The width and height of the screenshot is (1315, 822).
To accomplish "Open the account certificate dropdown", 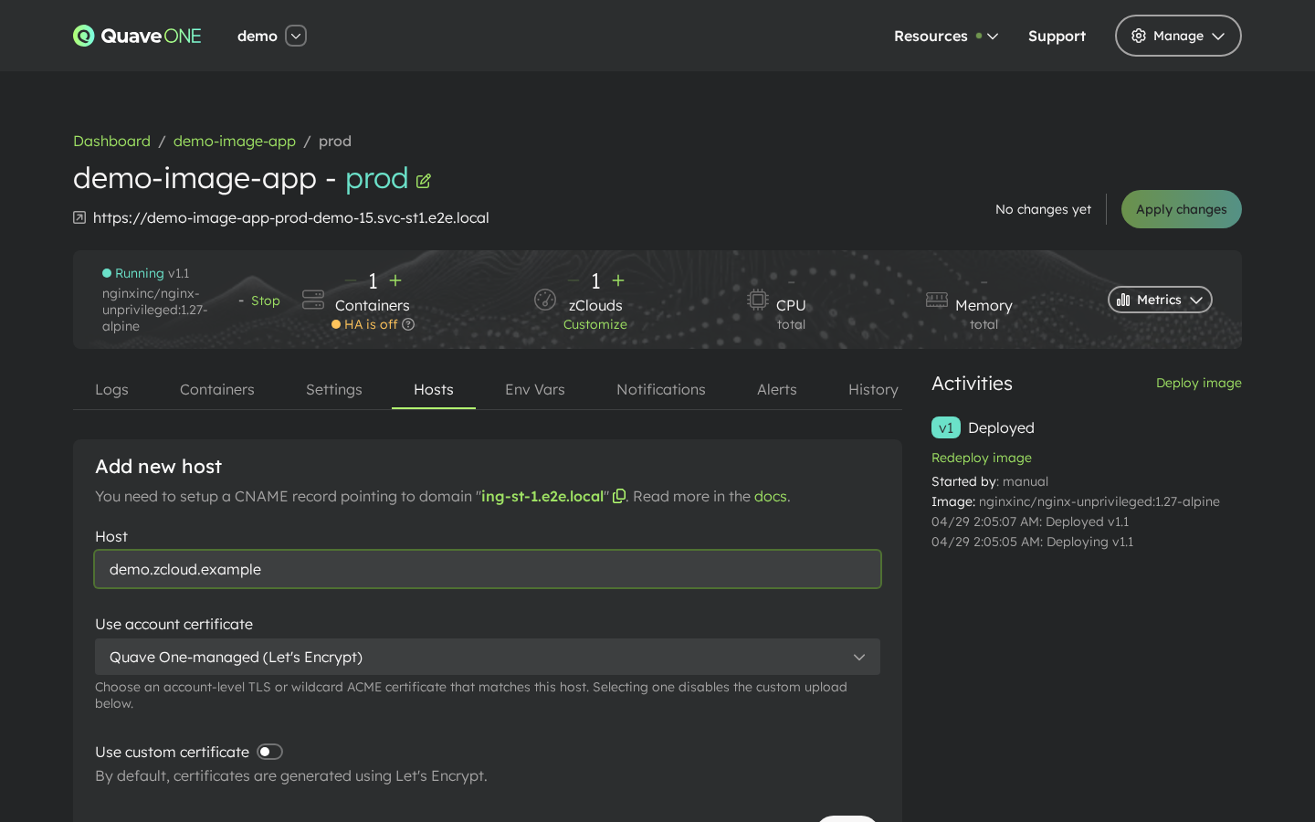I will pos(488,657).
